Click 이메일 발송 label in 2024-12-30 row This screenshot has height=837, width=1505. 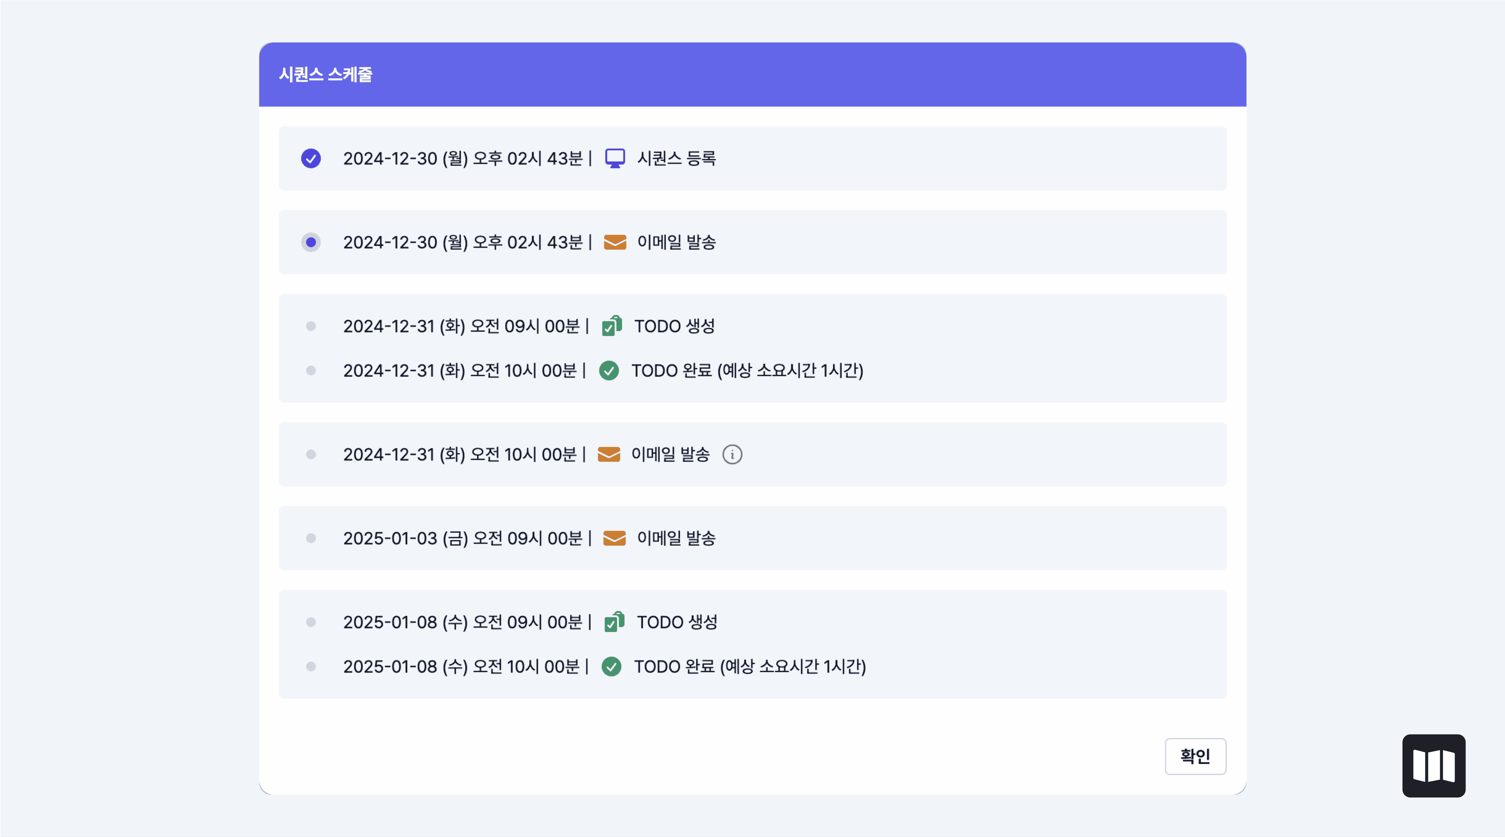[677, 242]
